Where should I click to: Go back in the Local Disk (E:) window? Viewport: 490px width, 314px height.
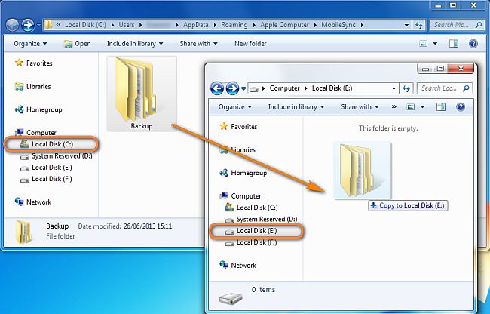217,88
